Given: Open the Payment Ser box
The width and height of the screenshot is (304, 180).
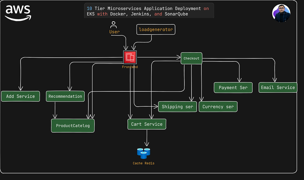Looking at the screenshot, I should (233, 87).
